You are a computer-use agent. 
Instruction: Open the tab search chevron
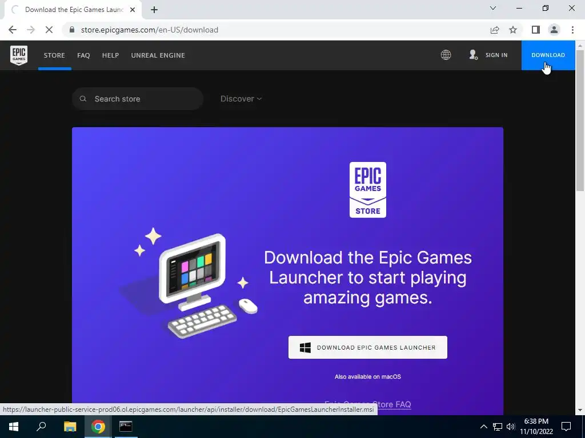pos(493,8)
